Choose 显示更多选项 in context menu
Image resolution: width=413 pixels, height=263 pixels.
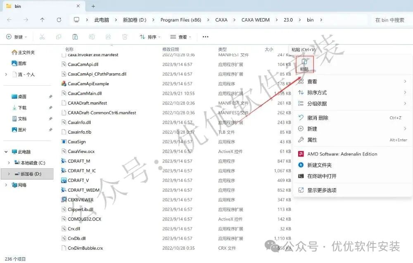(x=352, y=190)
